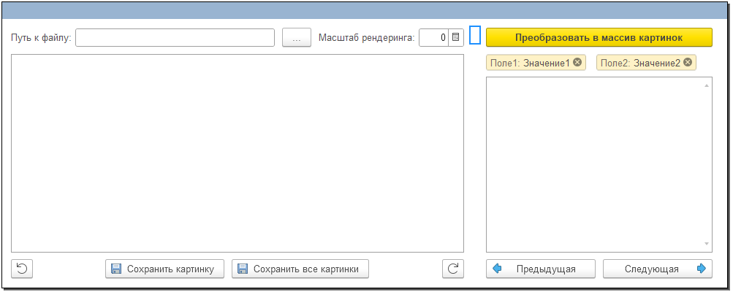
Task: Open calculator in Масштаб рендеринга field
Action: tap(455, 37)
